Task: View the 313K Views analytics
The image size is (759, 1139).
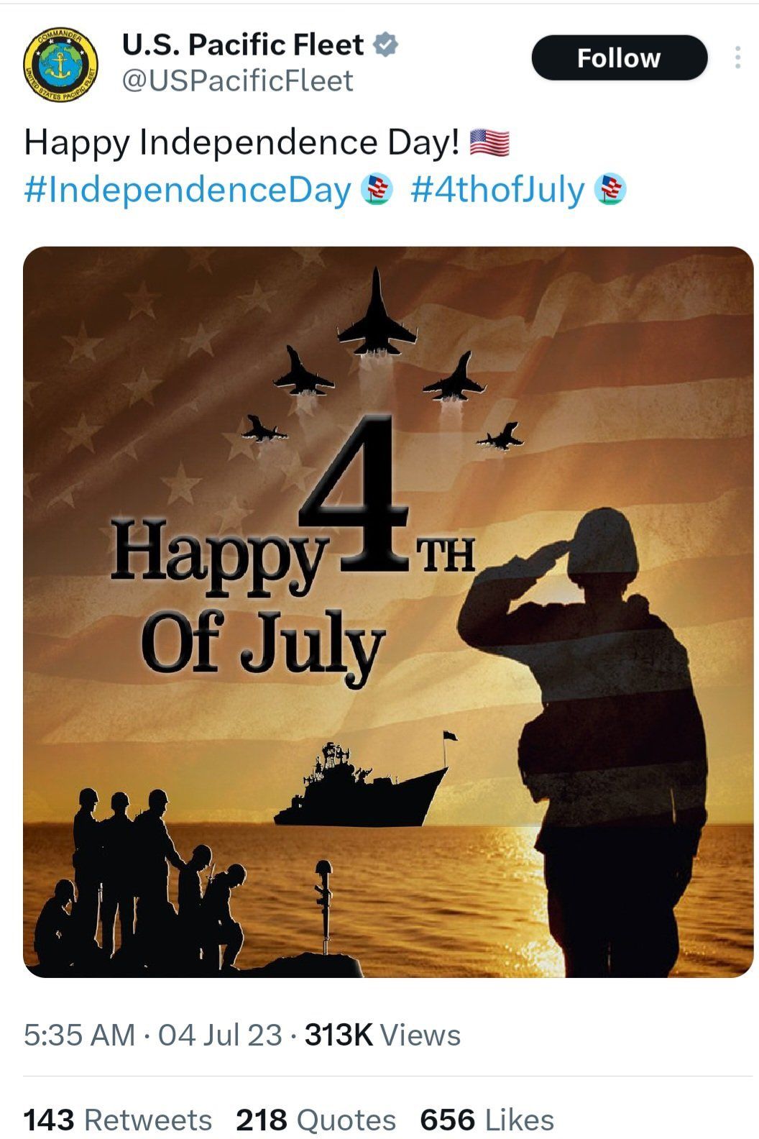Action: click(x=382, y=1035)
